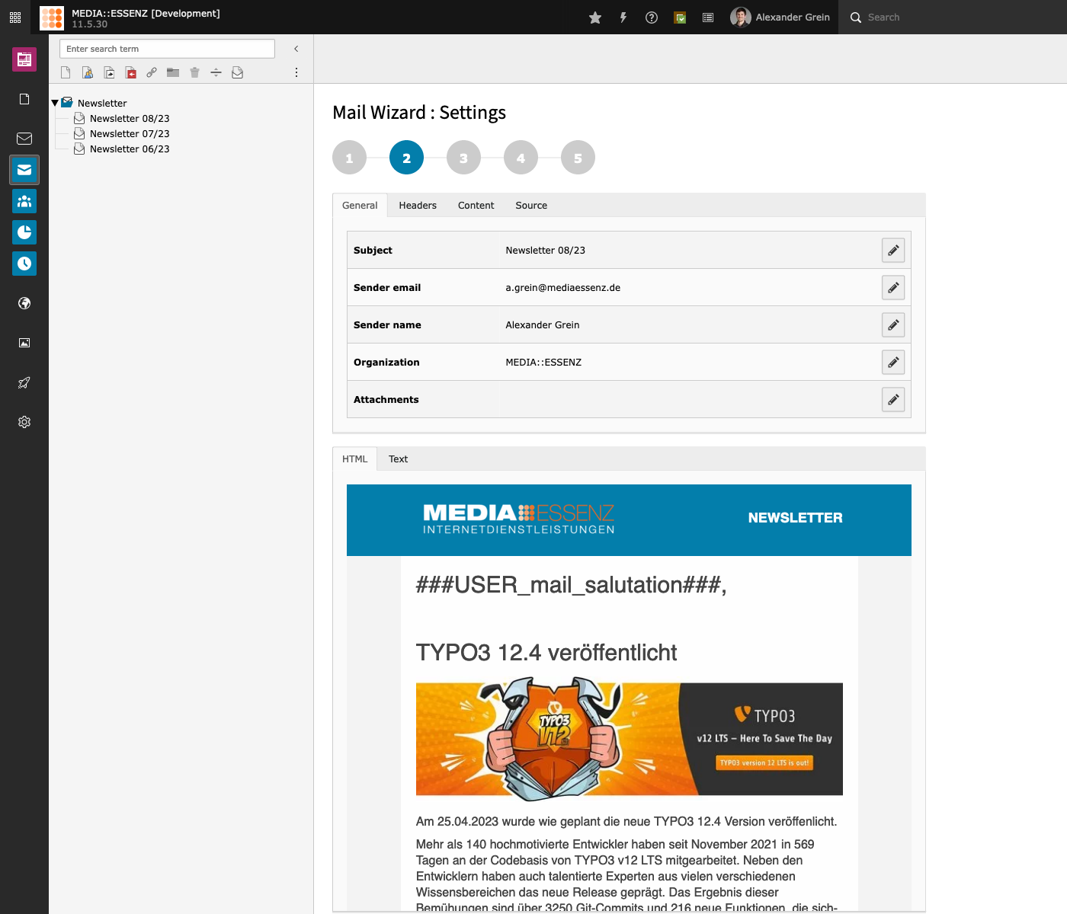Image resolution: width=1067 pixels, height=914 pixels.
Task: Select the shortcut page icon
Action: (109, 72)
